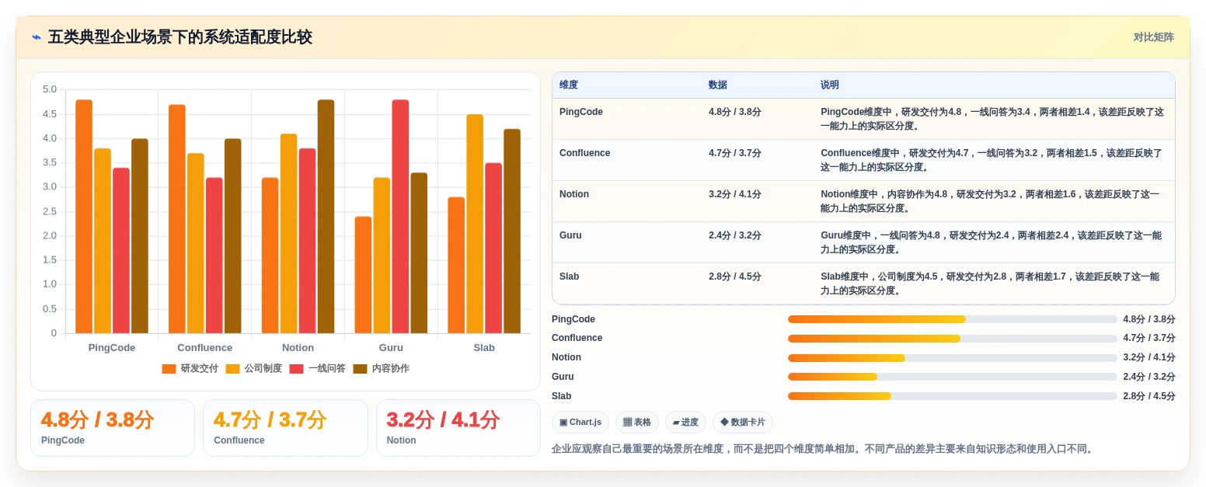Toggle the 公司制度 legend swatch

pyautogui.click(x=232, y=369)
